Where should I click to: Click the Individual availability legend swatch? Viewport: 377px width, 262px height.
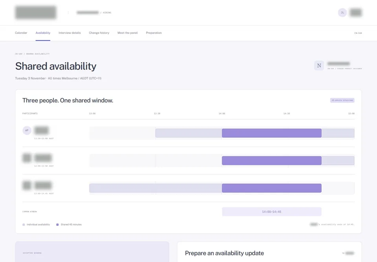click(x=24, y=225)
